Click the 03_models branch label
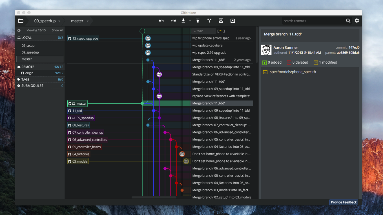The image size is (383, 215). point(78,162)
